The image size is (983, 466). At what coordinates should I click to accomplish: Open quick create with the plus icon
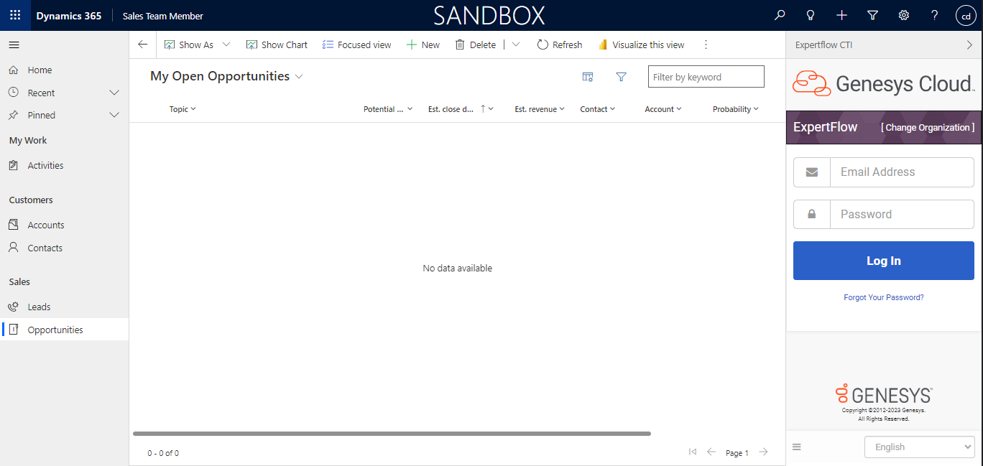[x=841, y=14]
